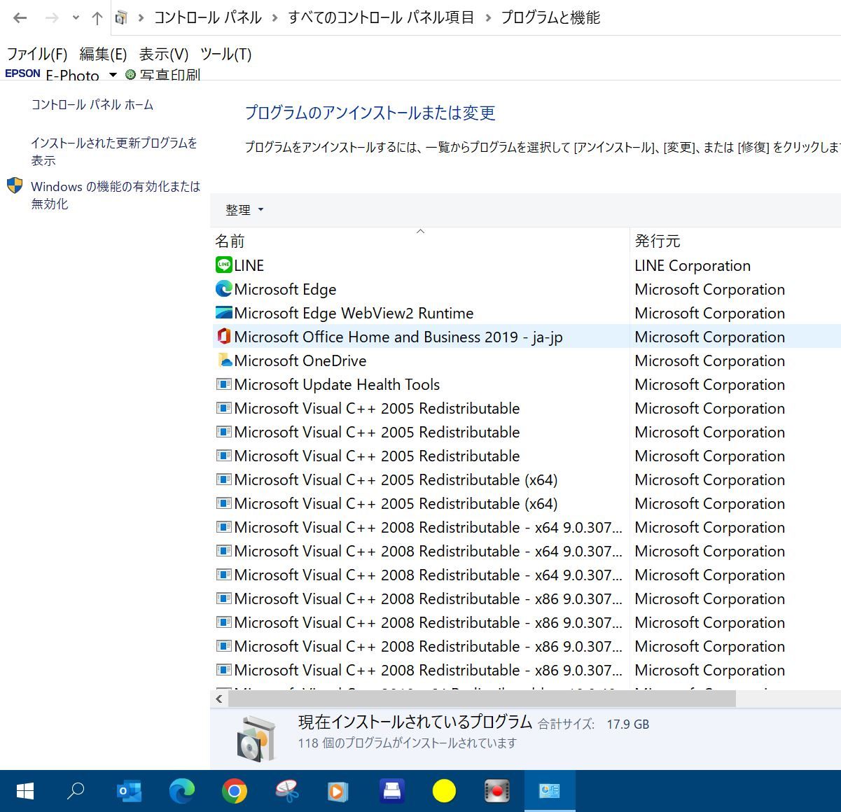This screenshot has height=812, width=841.
Task: Open Microsoft Edge from the taskbar
Action: pos(182,791)
